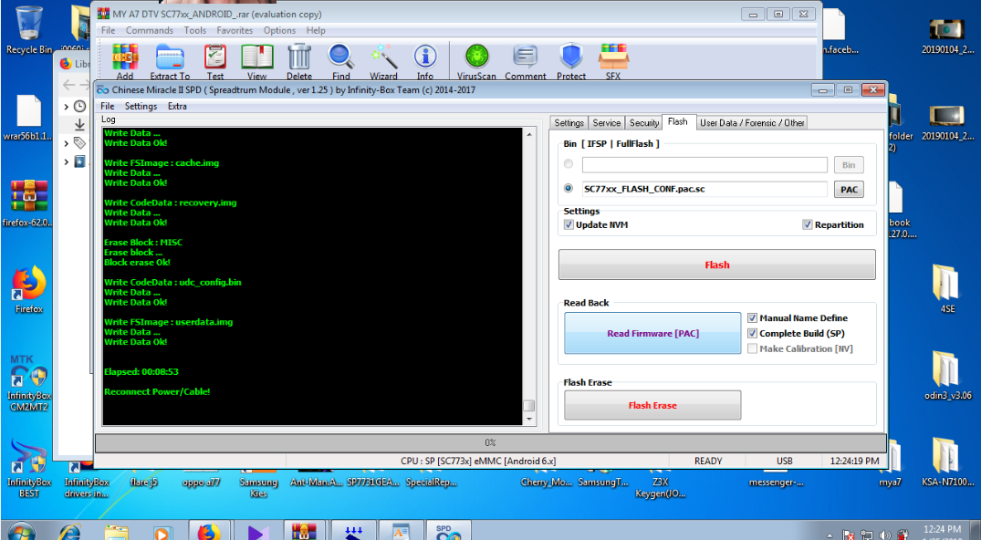The image size is (981, 540).
Task: Open InfinityBox BEST desktop shortcut
Action: click(x=29, y=469)
